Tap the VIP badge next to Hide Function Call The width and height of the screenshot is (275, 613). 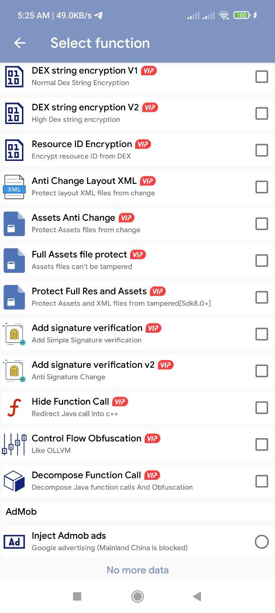tap(120, 402)
